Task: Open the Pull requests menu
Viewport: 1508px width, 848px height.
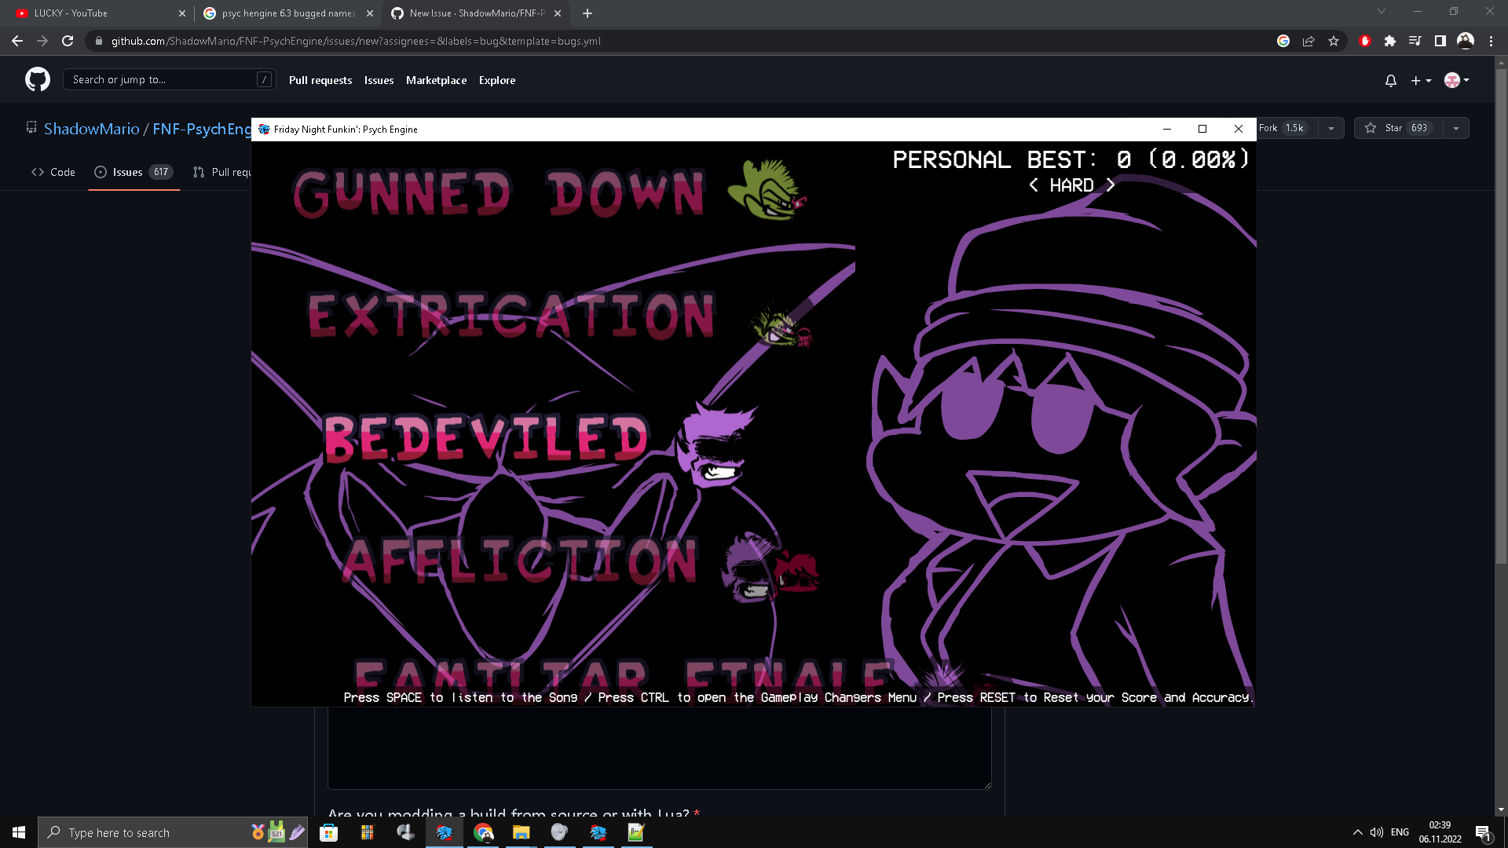Action: [320, 80]
